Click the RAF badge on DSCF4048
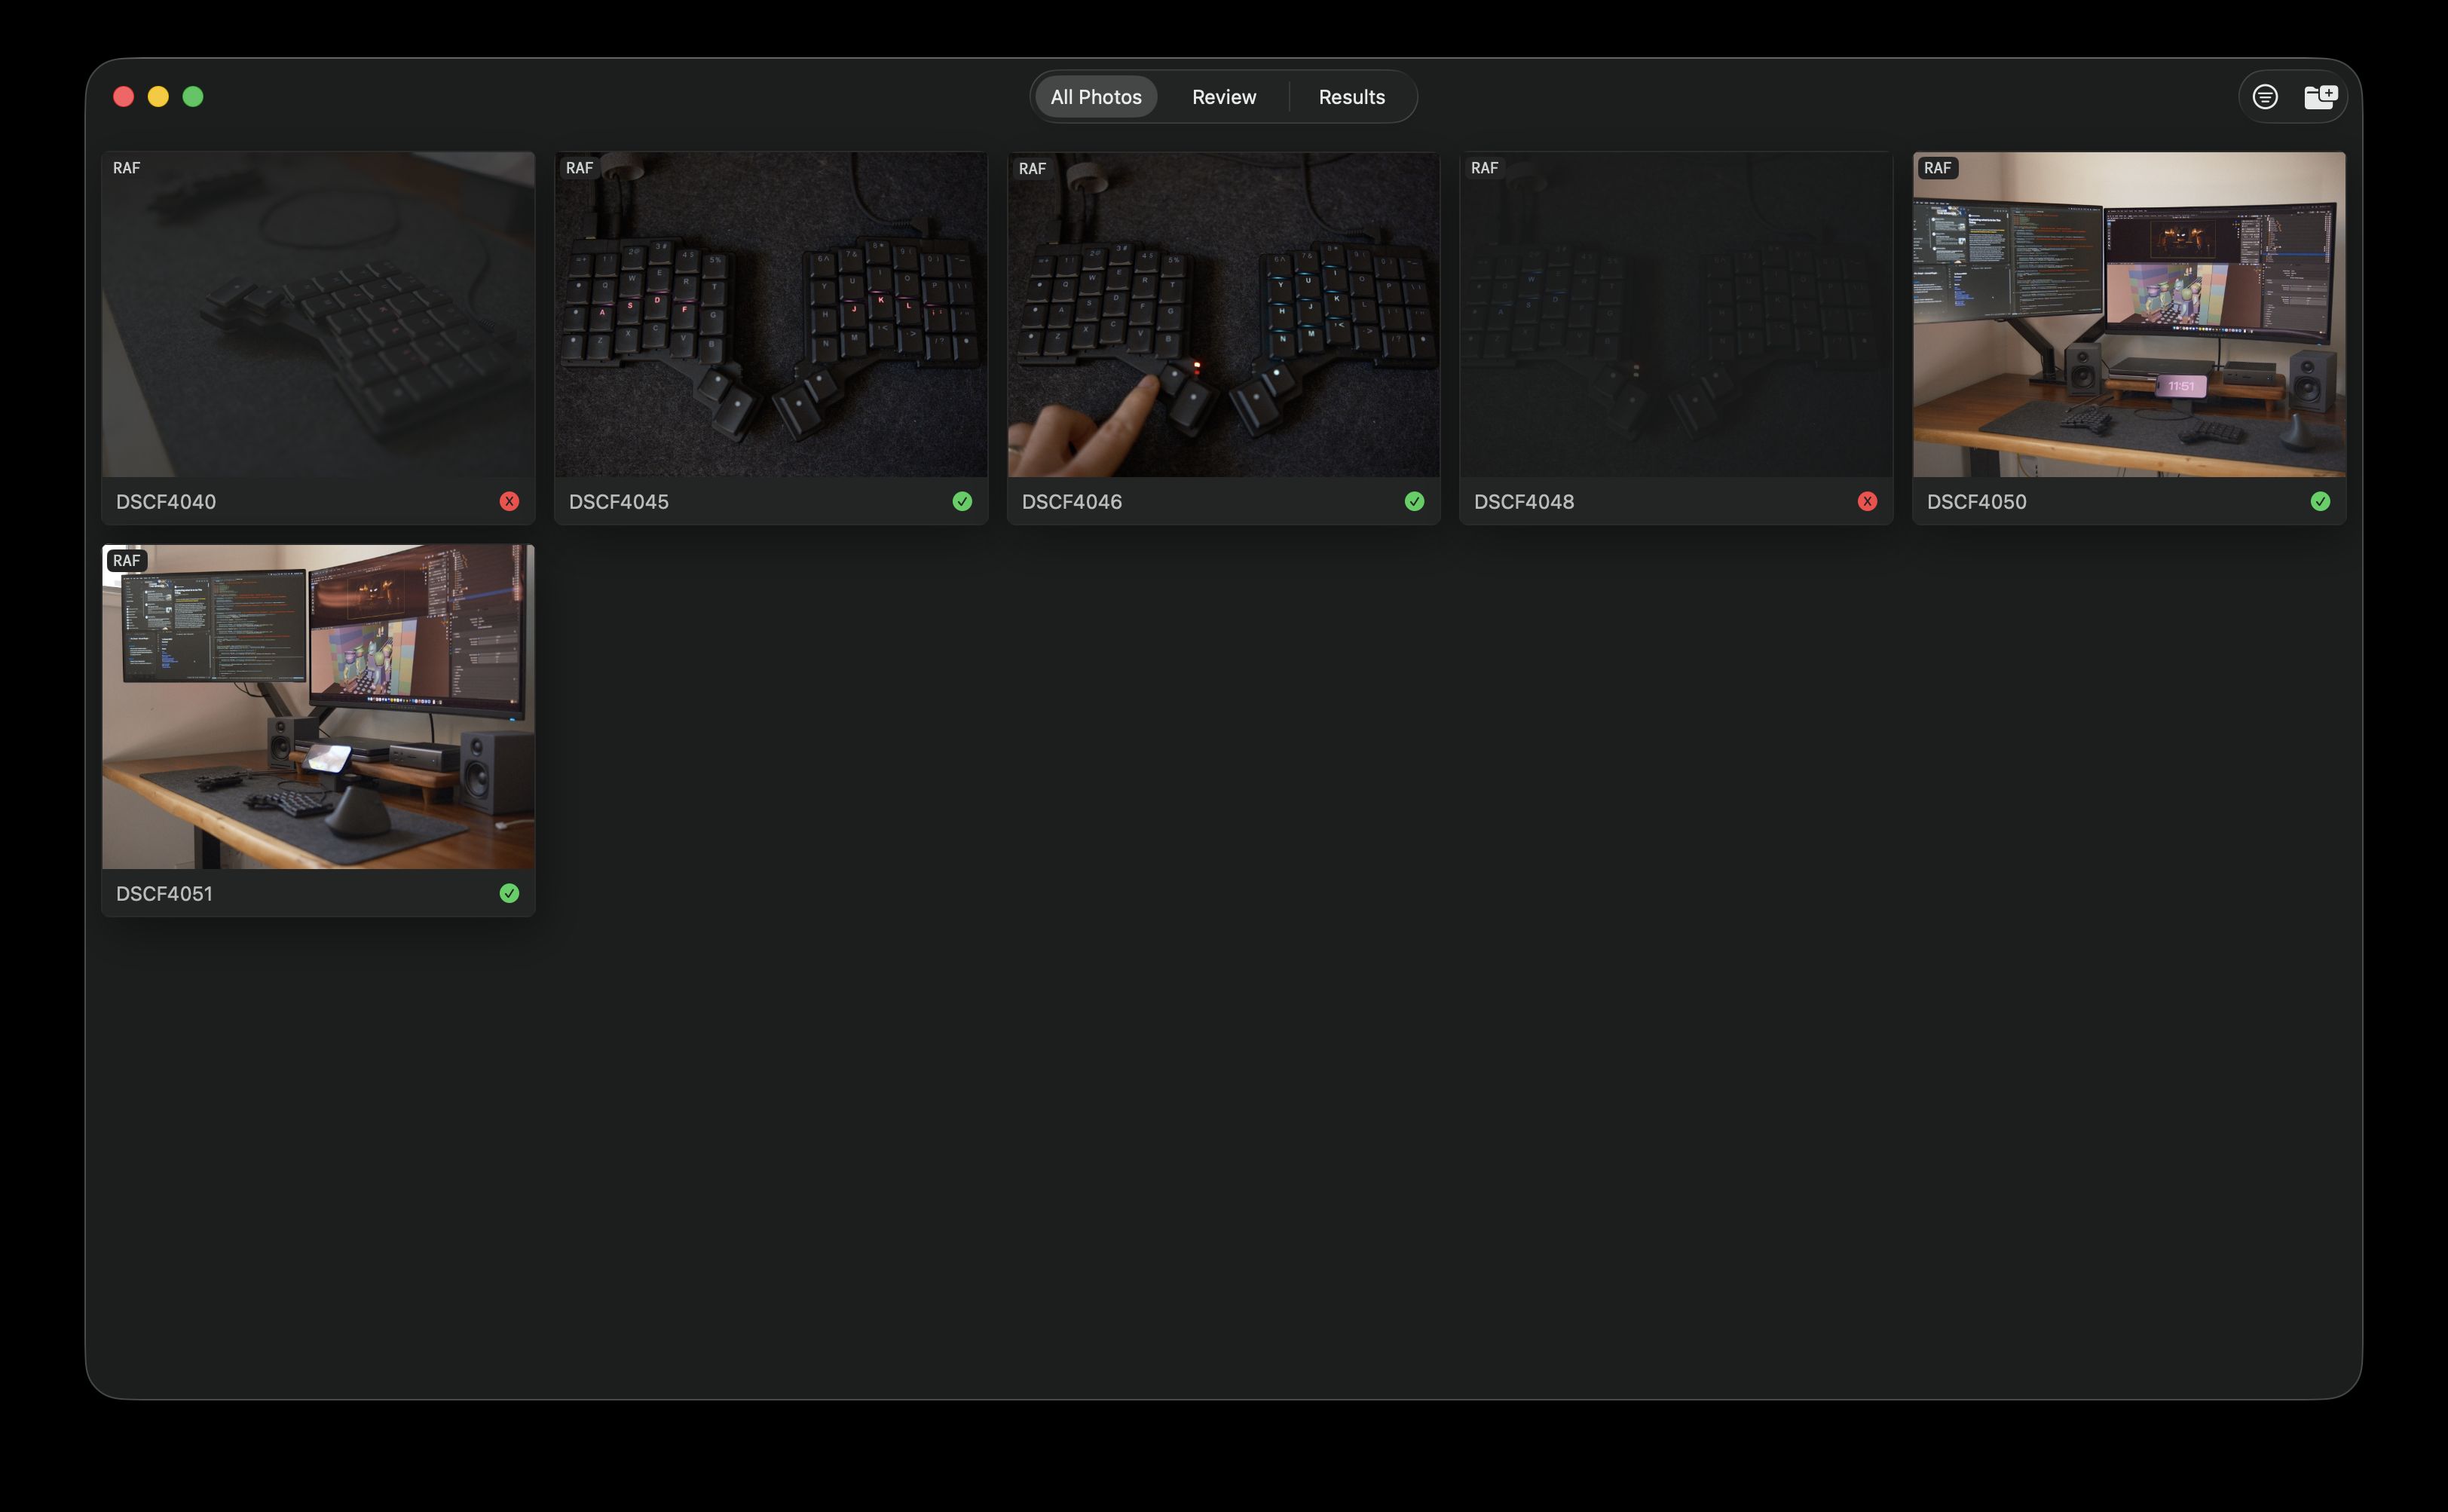 [x=1484, y=168]
